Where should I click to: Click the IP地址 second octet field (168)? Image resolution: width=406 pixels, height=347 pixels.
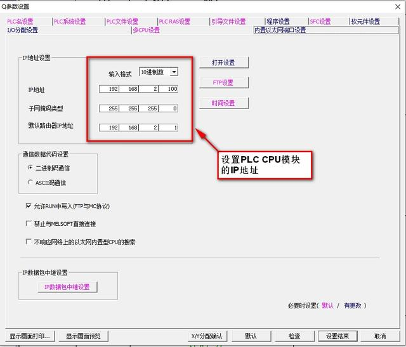point(129,89)
